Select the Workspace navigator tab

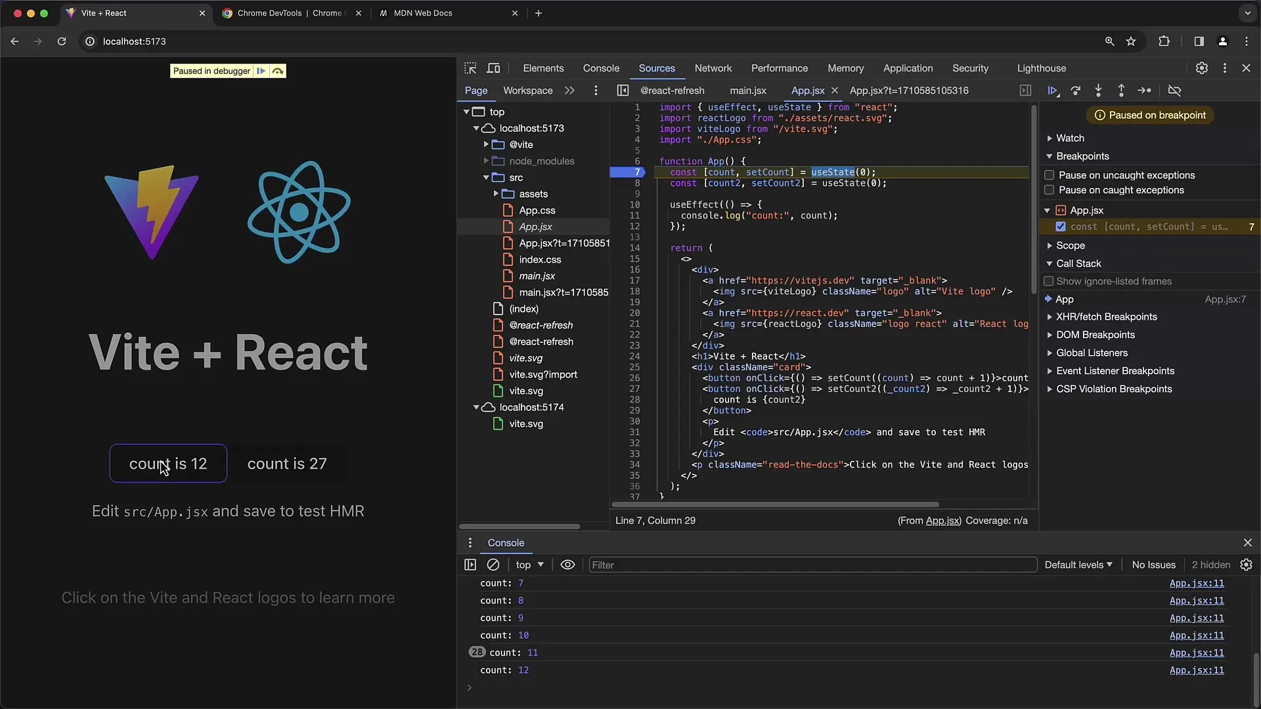(x=527, y=91)
